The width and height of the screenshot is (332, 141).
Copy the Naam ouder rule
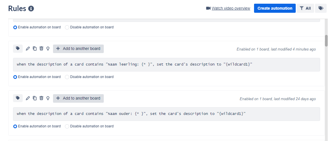[x=35, y=98]
